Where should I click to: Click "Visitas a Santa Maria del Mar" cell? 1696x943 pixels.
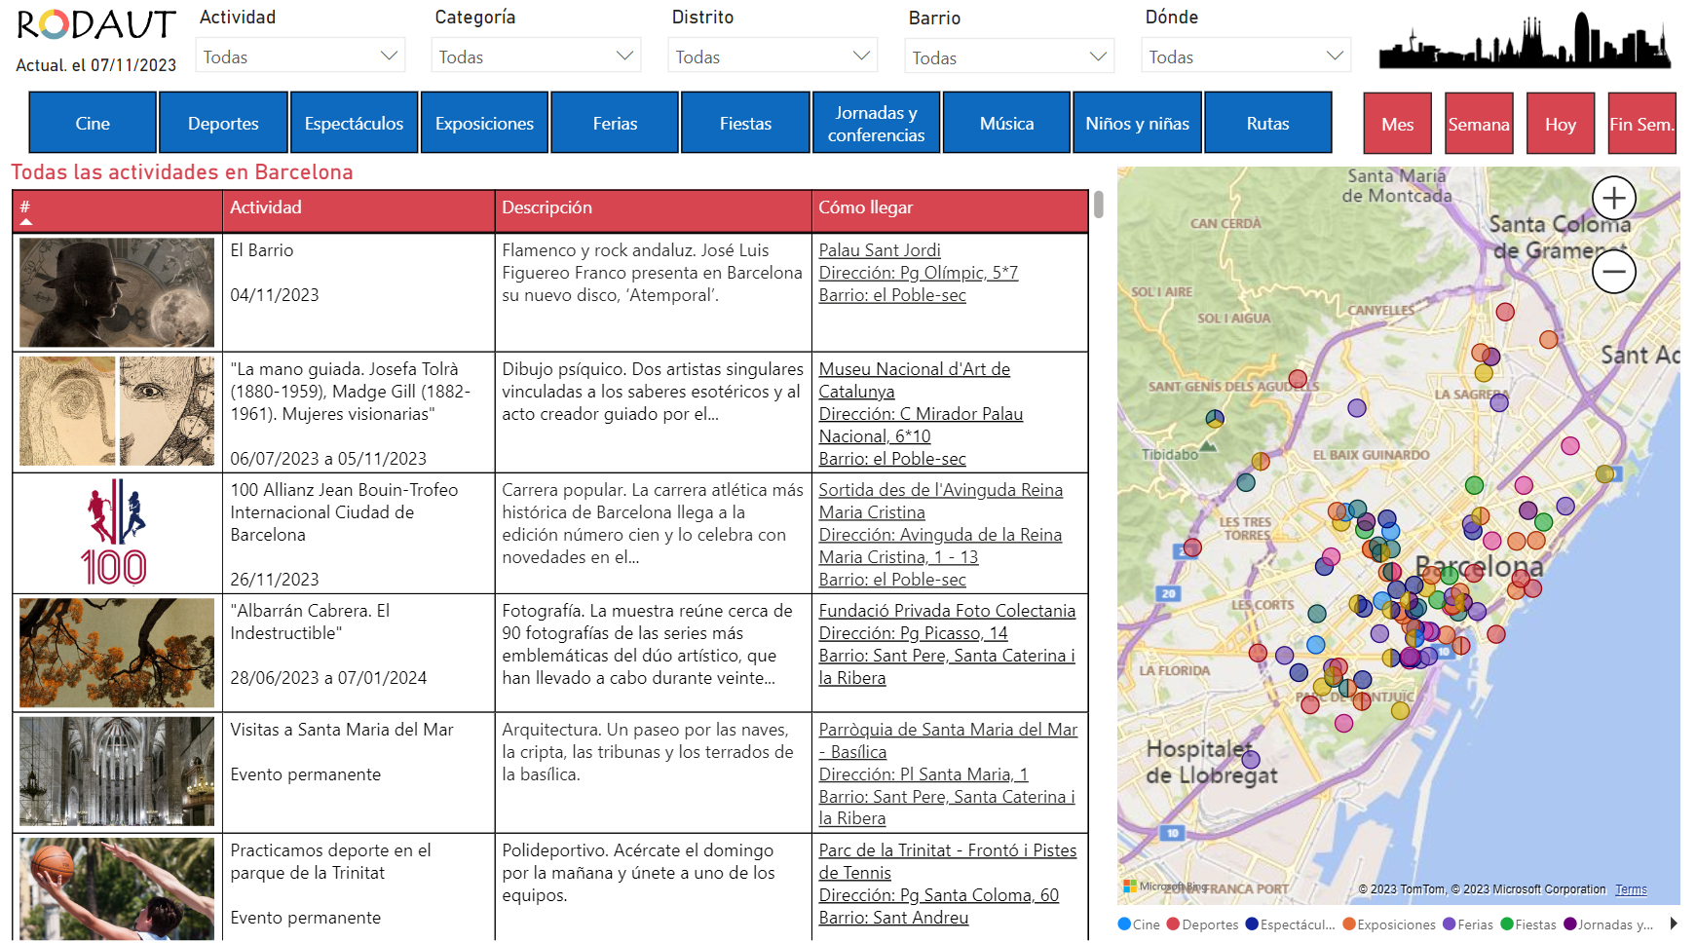click(x=358, y=773)
